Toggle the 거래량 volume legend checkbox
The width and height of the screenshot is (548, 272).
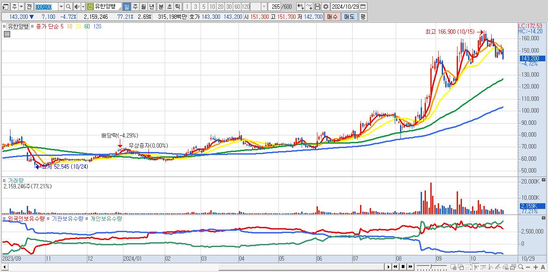coord(5,180)
